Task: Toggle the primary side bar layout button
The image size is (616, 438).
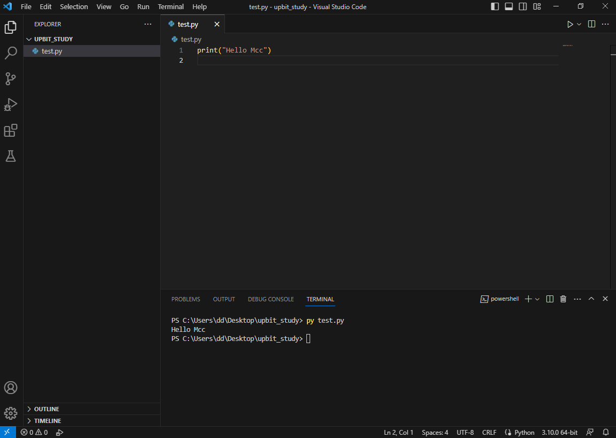Action: (x=494, y=6)
